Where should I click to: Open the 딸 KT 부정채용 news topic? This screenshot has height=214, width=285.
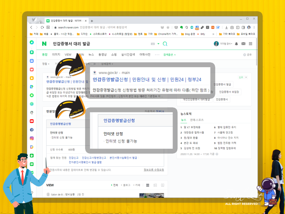(x=192, y=127)
